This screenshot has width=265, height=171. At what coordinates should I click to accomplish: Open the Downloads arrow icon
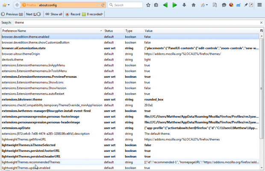(x=184, y=5)
